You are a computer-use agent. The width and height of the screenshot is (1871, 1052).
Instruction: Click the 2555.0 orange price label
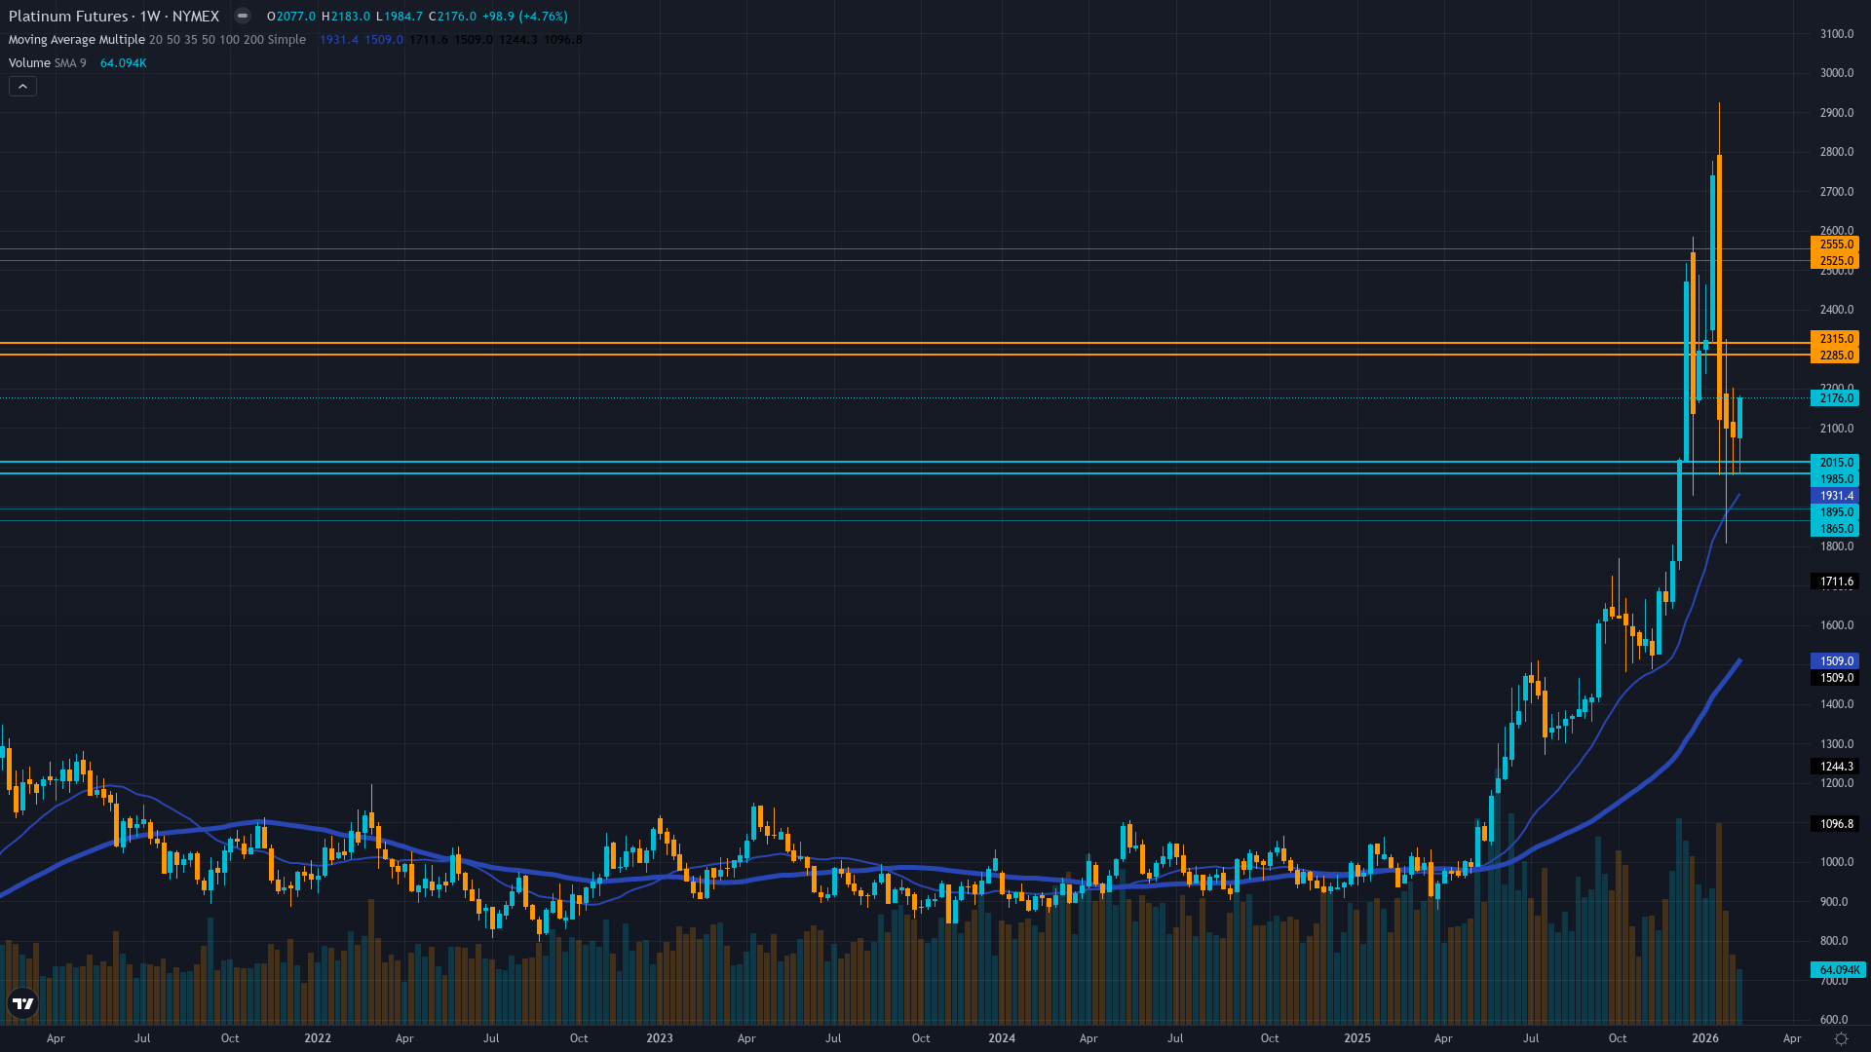pos(1835,244)
